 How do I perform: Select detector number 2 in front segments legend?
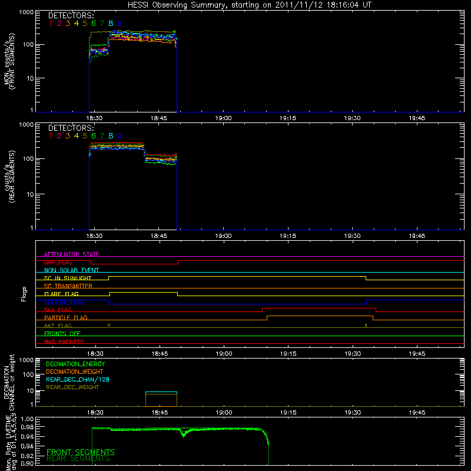pos(59,24)
